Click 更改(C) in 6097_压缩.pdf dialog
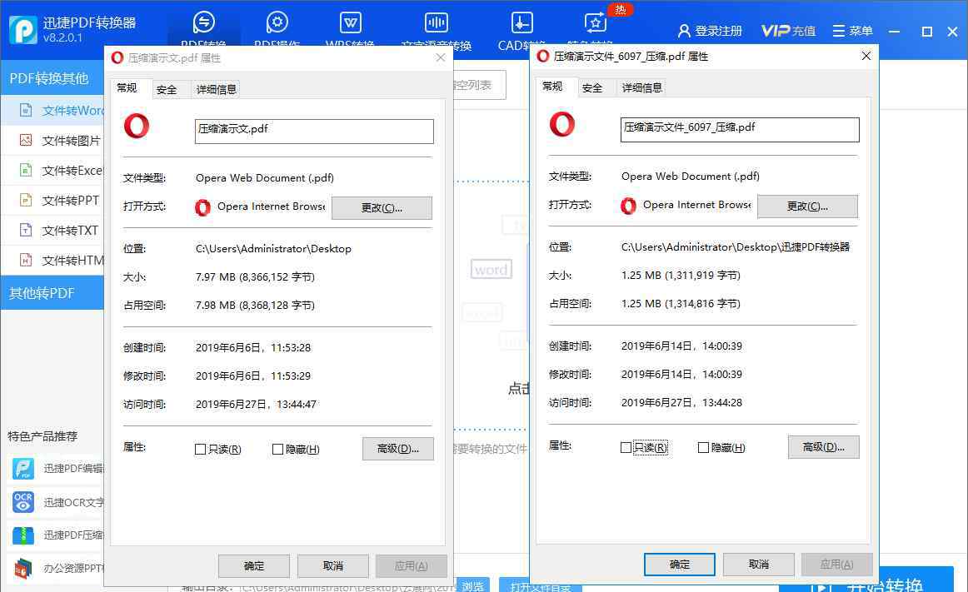The image size is (968, 592). click(807, 206)
